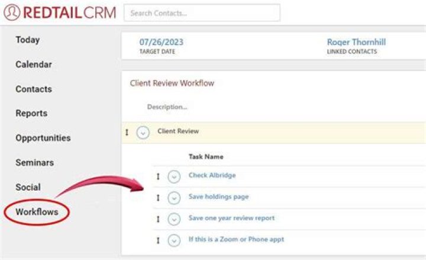Image resolution: width=426 pixels, height=260 pixels.
Task: Open Zoom or Phone appt options dropdown
Action: (174, 240)
